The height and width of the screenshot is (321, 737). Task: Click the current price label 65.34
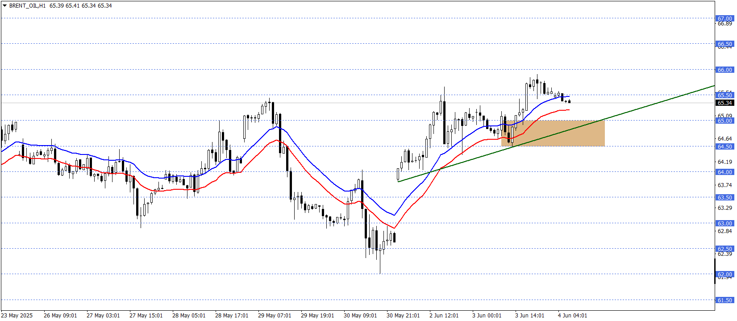[725, 103]
